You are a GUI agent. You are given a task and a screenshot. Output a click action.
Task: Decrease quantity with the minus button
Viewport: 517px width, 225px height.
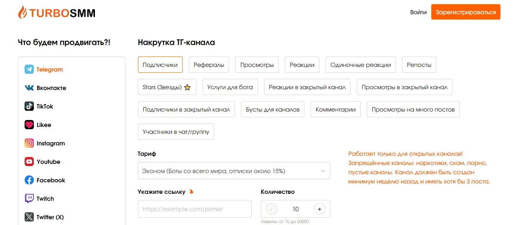[271, 209]
